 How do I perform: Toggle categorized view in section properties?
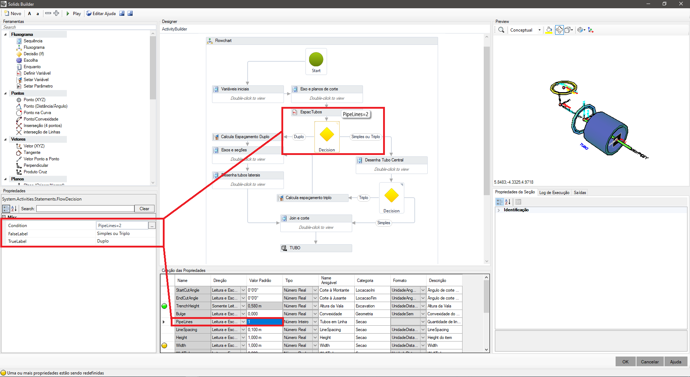tap(500, 202)
